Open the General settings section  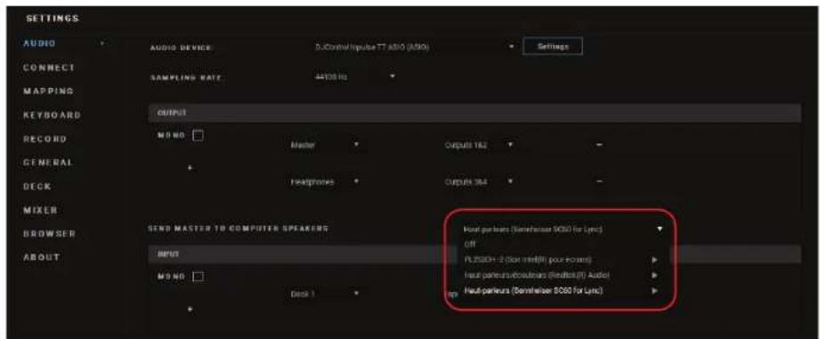point(48,163)
